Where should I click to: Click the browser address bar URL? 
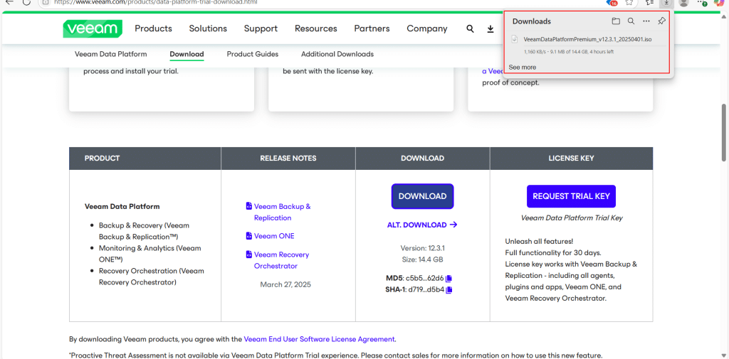coord(155,2)
